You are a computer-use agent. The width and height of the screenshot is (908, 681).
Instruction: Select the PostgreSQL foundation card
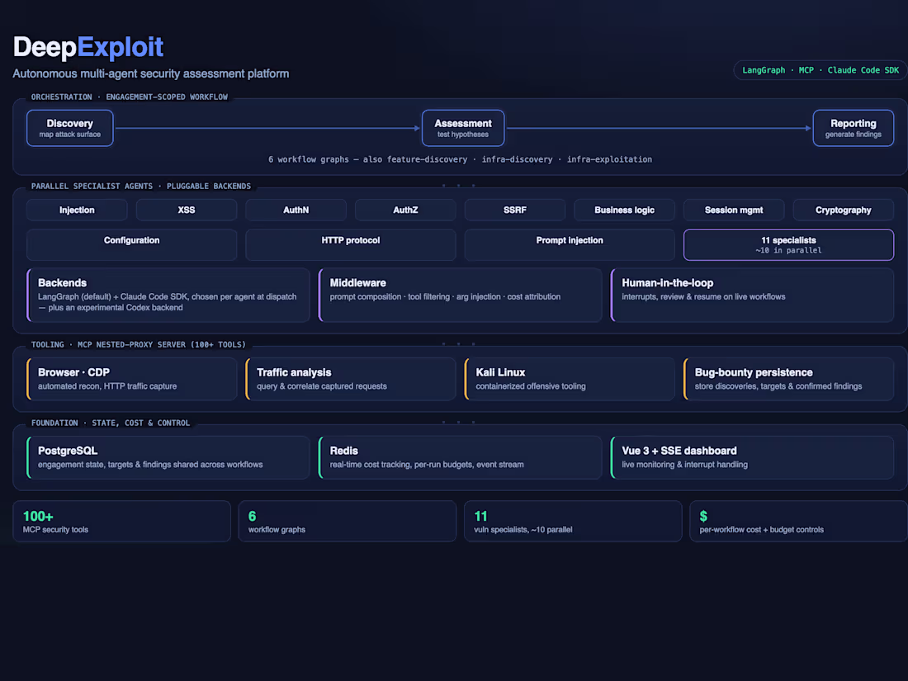(x=168, y=457)
